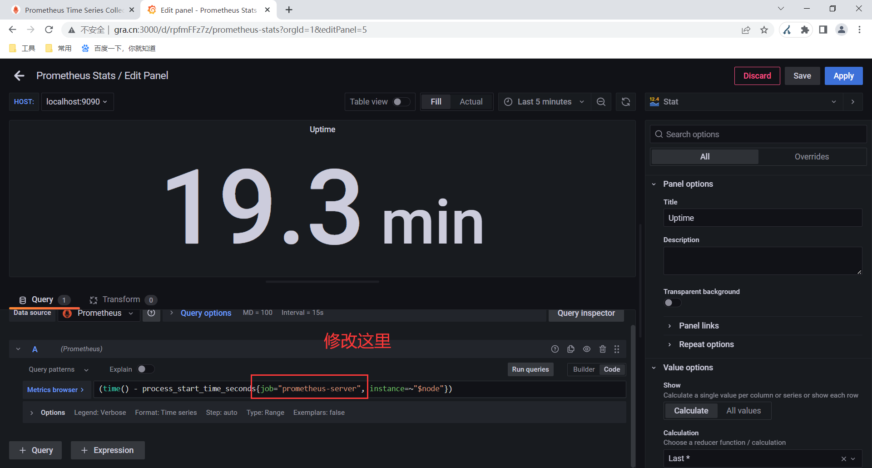Collapse the options pane with the chevron icon
The height and width of the screenshot is (468, 872).
point(853,102)
